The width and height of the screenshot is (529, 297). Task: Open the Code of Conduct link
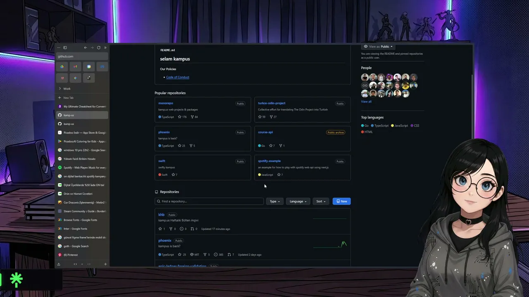click(x=178, y=77)
